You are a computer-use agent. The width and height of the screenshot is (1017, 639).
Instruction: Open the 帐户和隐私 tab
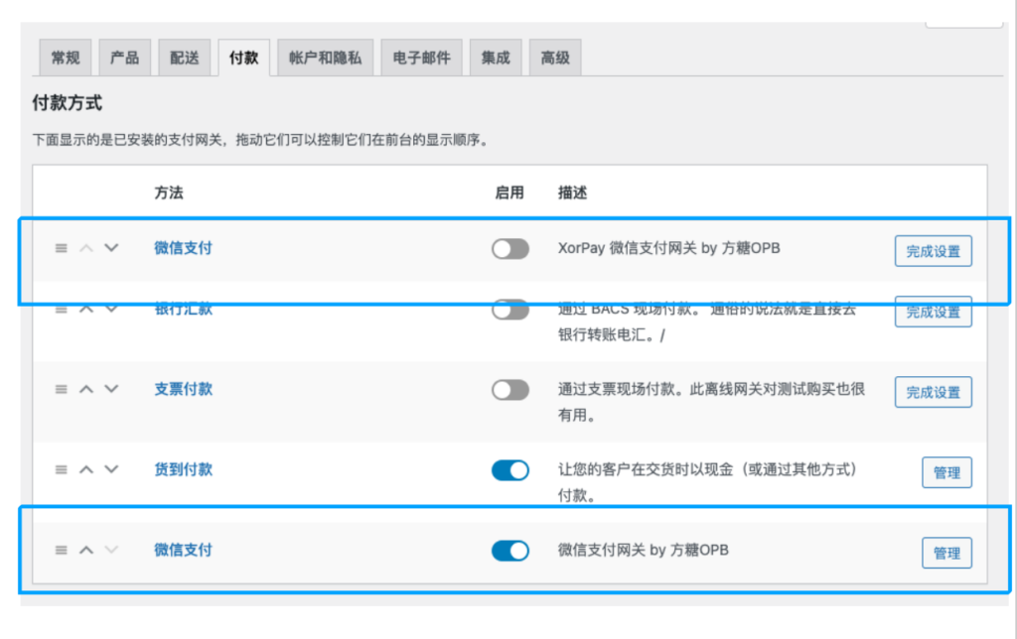(318, 58)
